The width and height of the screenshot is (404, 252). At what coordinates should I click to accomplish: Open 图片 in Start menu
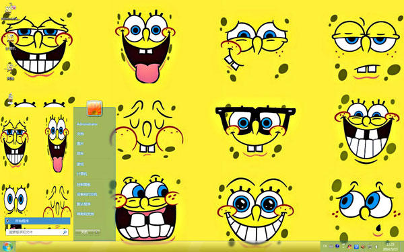[x=80, y=144]
